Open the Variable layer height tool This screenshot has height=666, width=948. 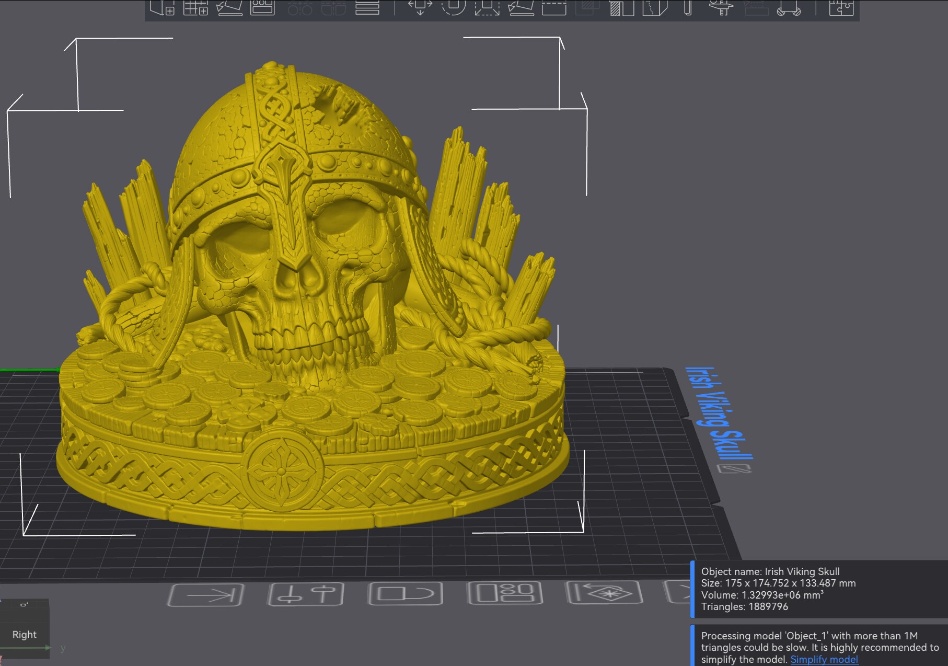367,7
